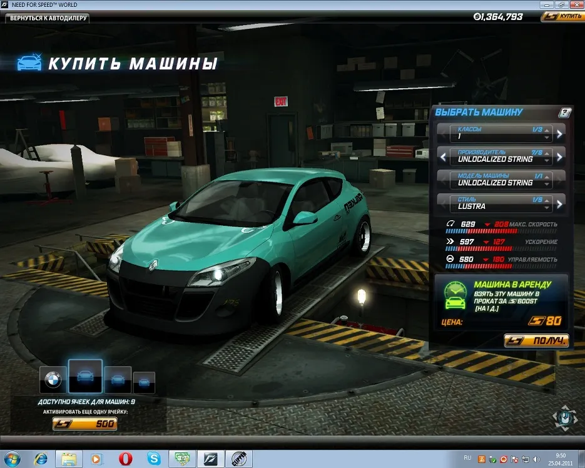Image resolution: width=585 pixels, height=468 pixels.
Task: Click the Купить boost button
Action: click(x=562, y=16)
